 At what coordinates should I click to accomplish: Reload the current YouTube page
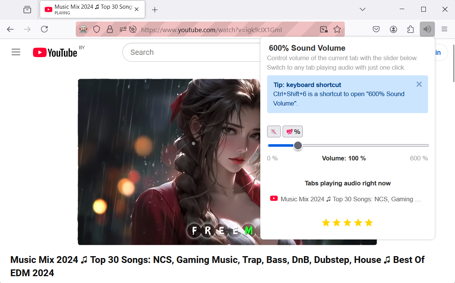(x=44, y=29)
